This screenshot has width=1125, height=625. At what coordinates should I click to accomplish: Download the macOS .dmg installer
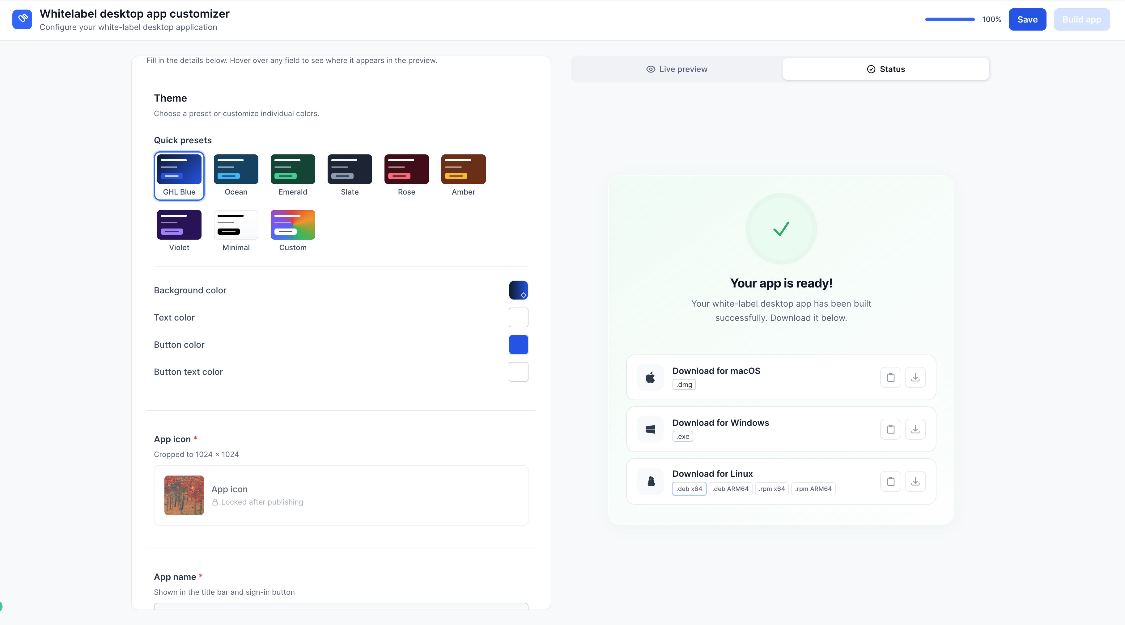click(x=915, y=378)
